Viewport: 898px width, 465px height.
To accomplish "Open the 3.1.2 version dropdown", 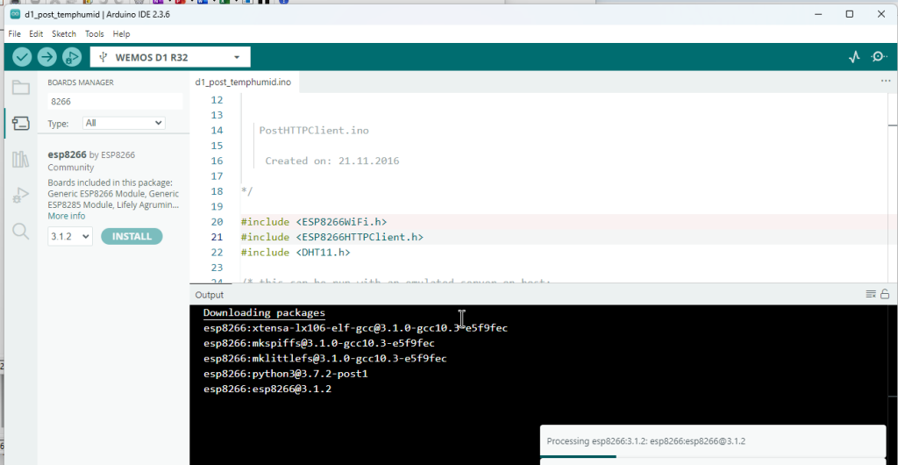I will [69, 237].
